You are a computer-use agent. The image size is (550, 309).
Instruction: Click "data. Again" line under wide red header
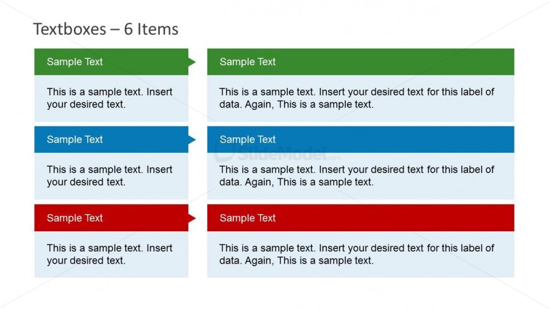pyautogui.click(x=296, y=260)
